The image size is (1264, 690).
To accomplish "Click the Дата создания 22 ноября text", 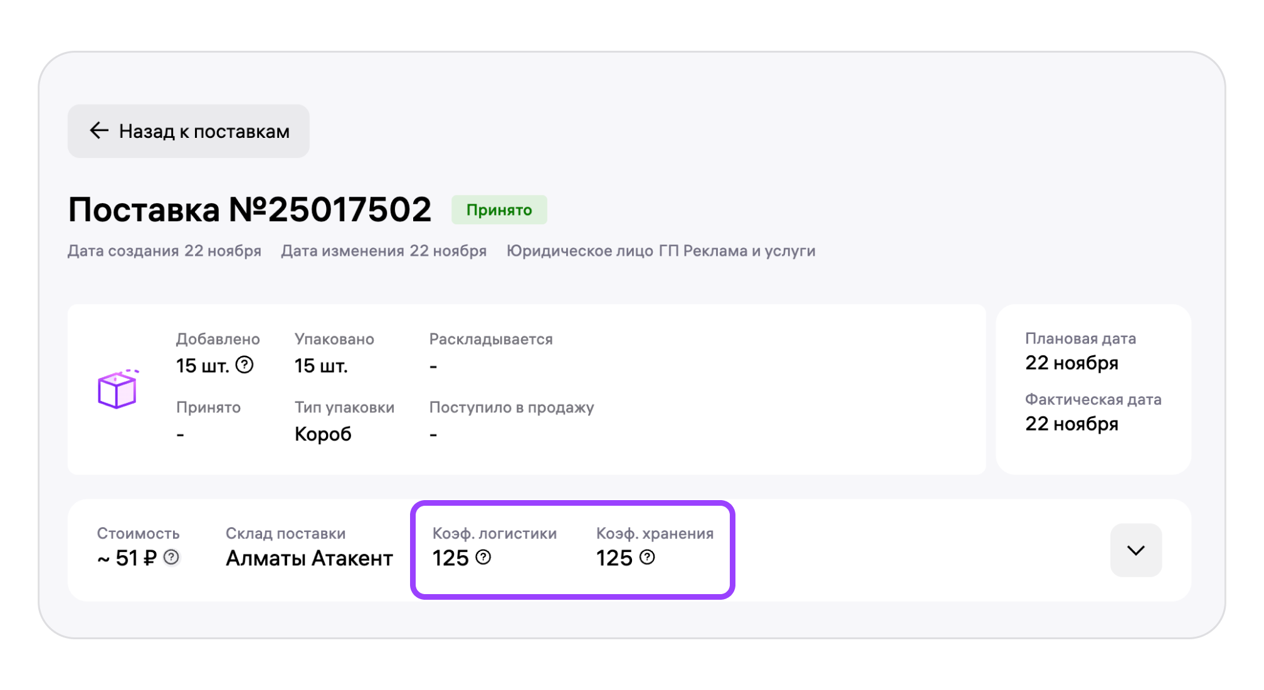I will point(164,251).
